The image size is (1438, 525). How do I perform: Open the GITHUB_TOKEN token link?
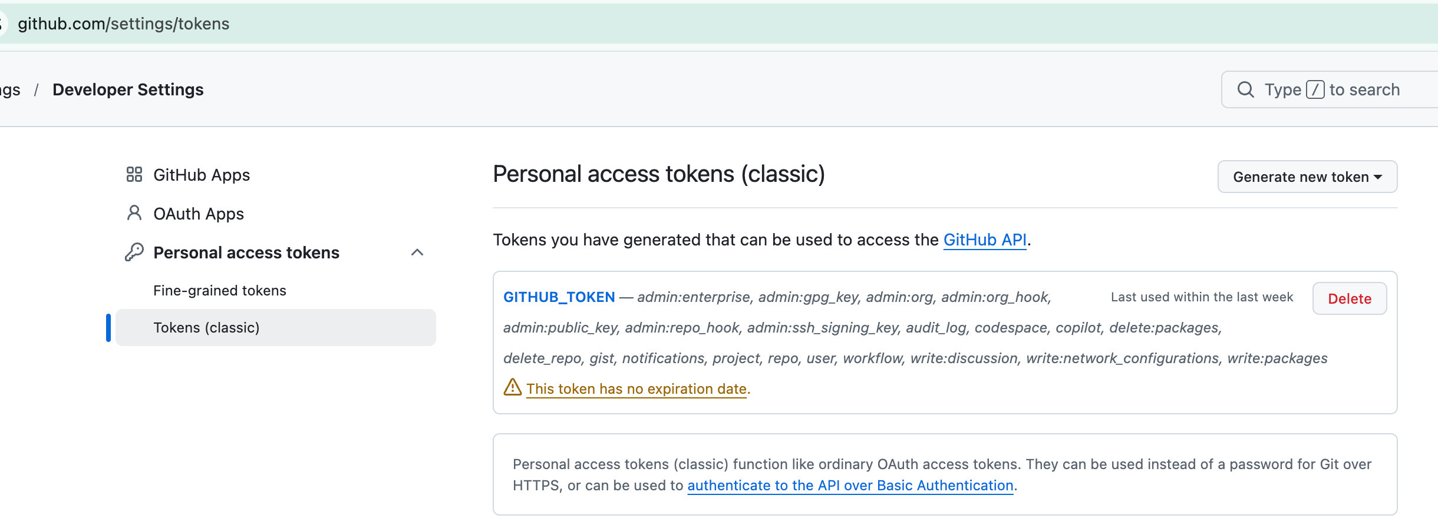(x=559, y=297)
